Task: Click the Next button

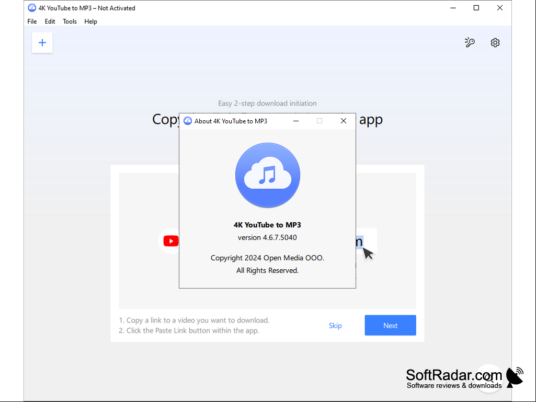Action: point(391,326)
